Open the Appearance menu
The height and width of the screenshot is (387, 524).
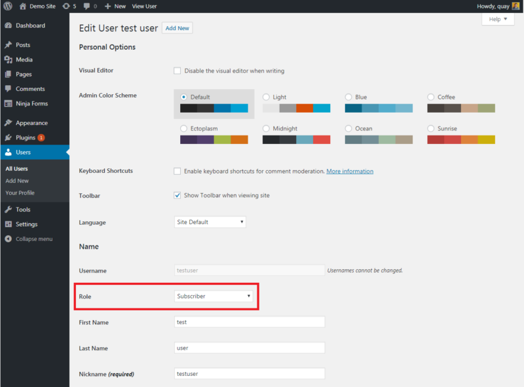click(31, 122)
